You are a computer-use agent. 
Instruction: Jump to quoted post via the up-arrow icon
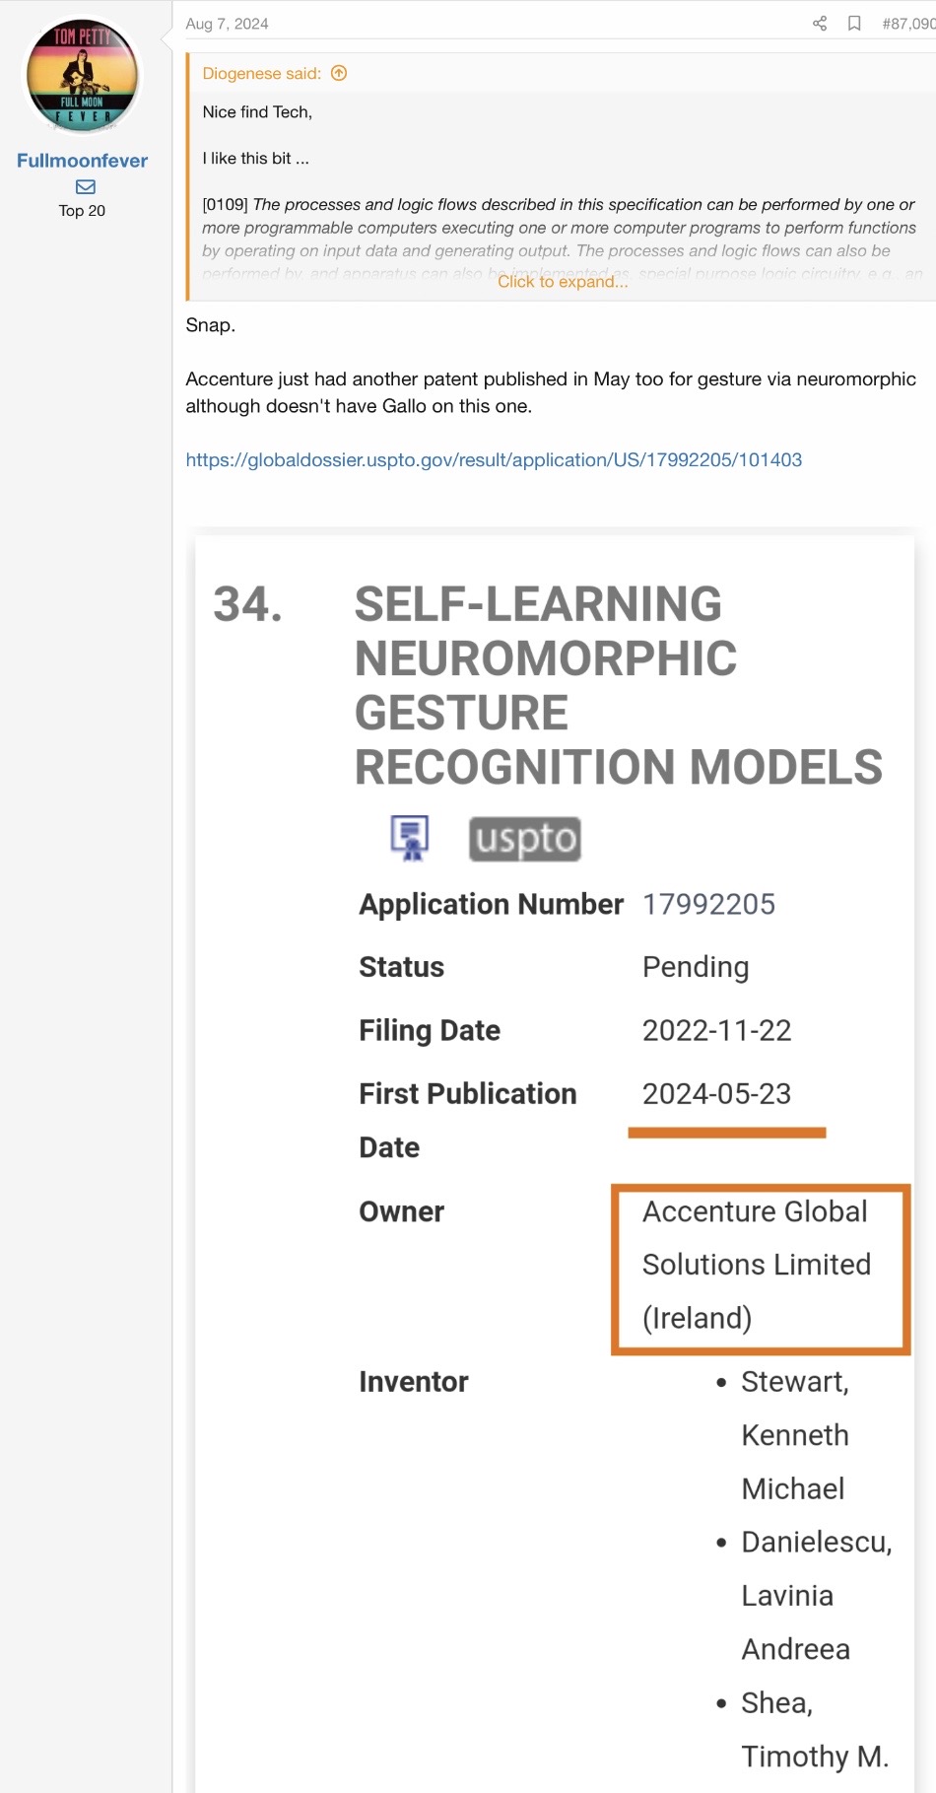[339, 73]
